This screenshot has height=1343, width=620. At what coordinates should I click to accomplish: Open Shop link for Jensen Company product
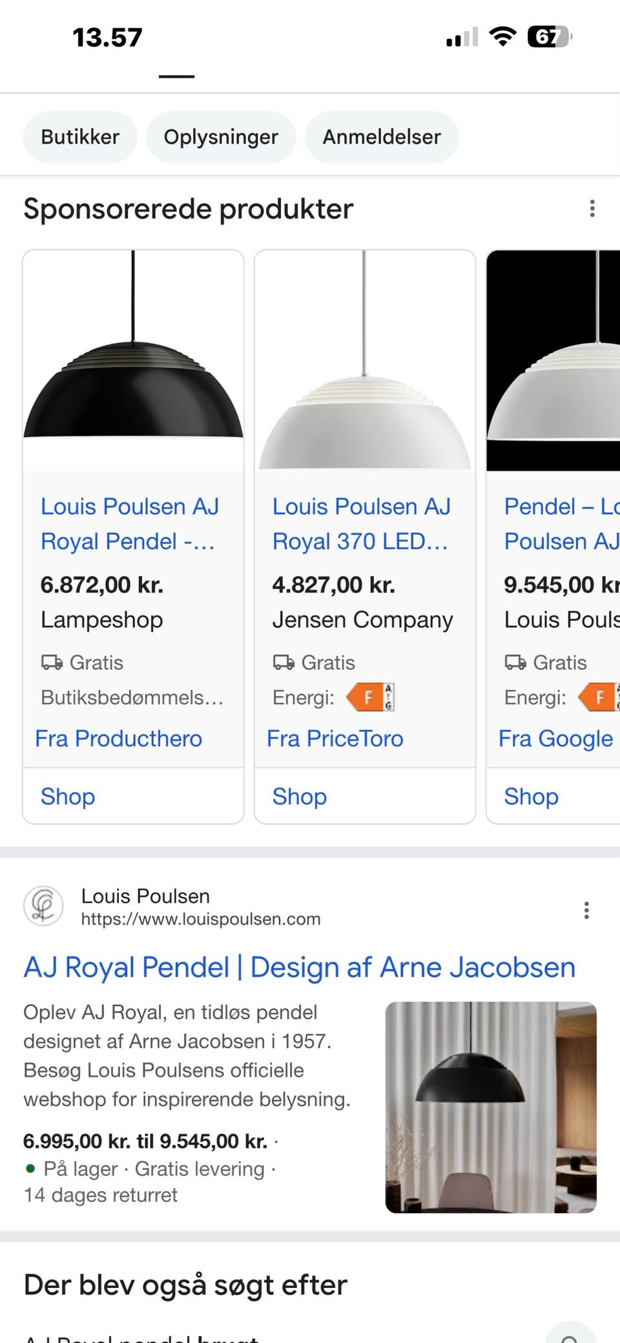[300, 797]
